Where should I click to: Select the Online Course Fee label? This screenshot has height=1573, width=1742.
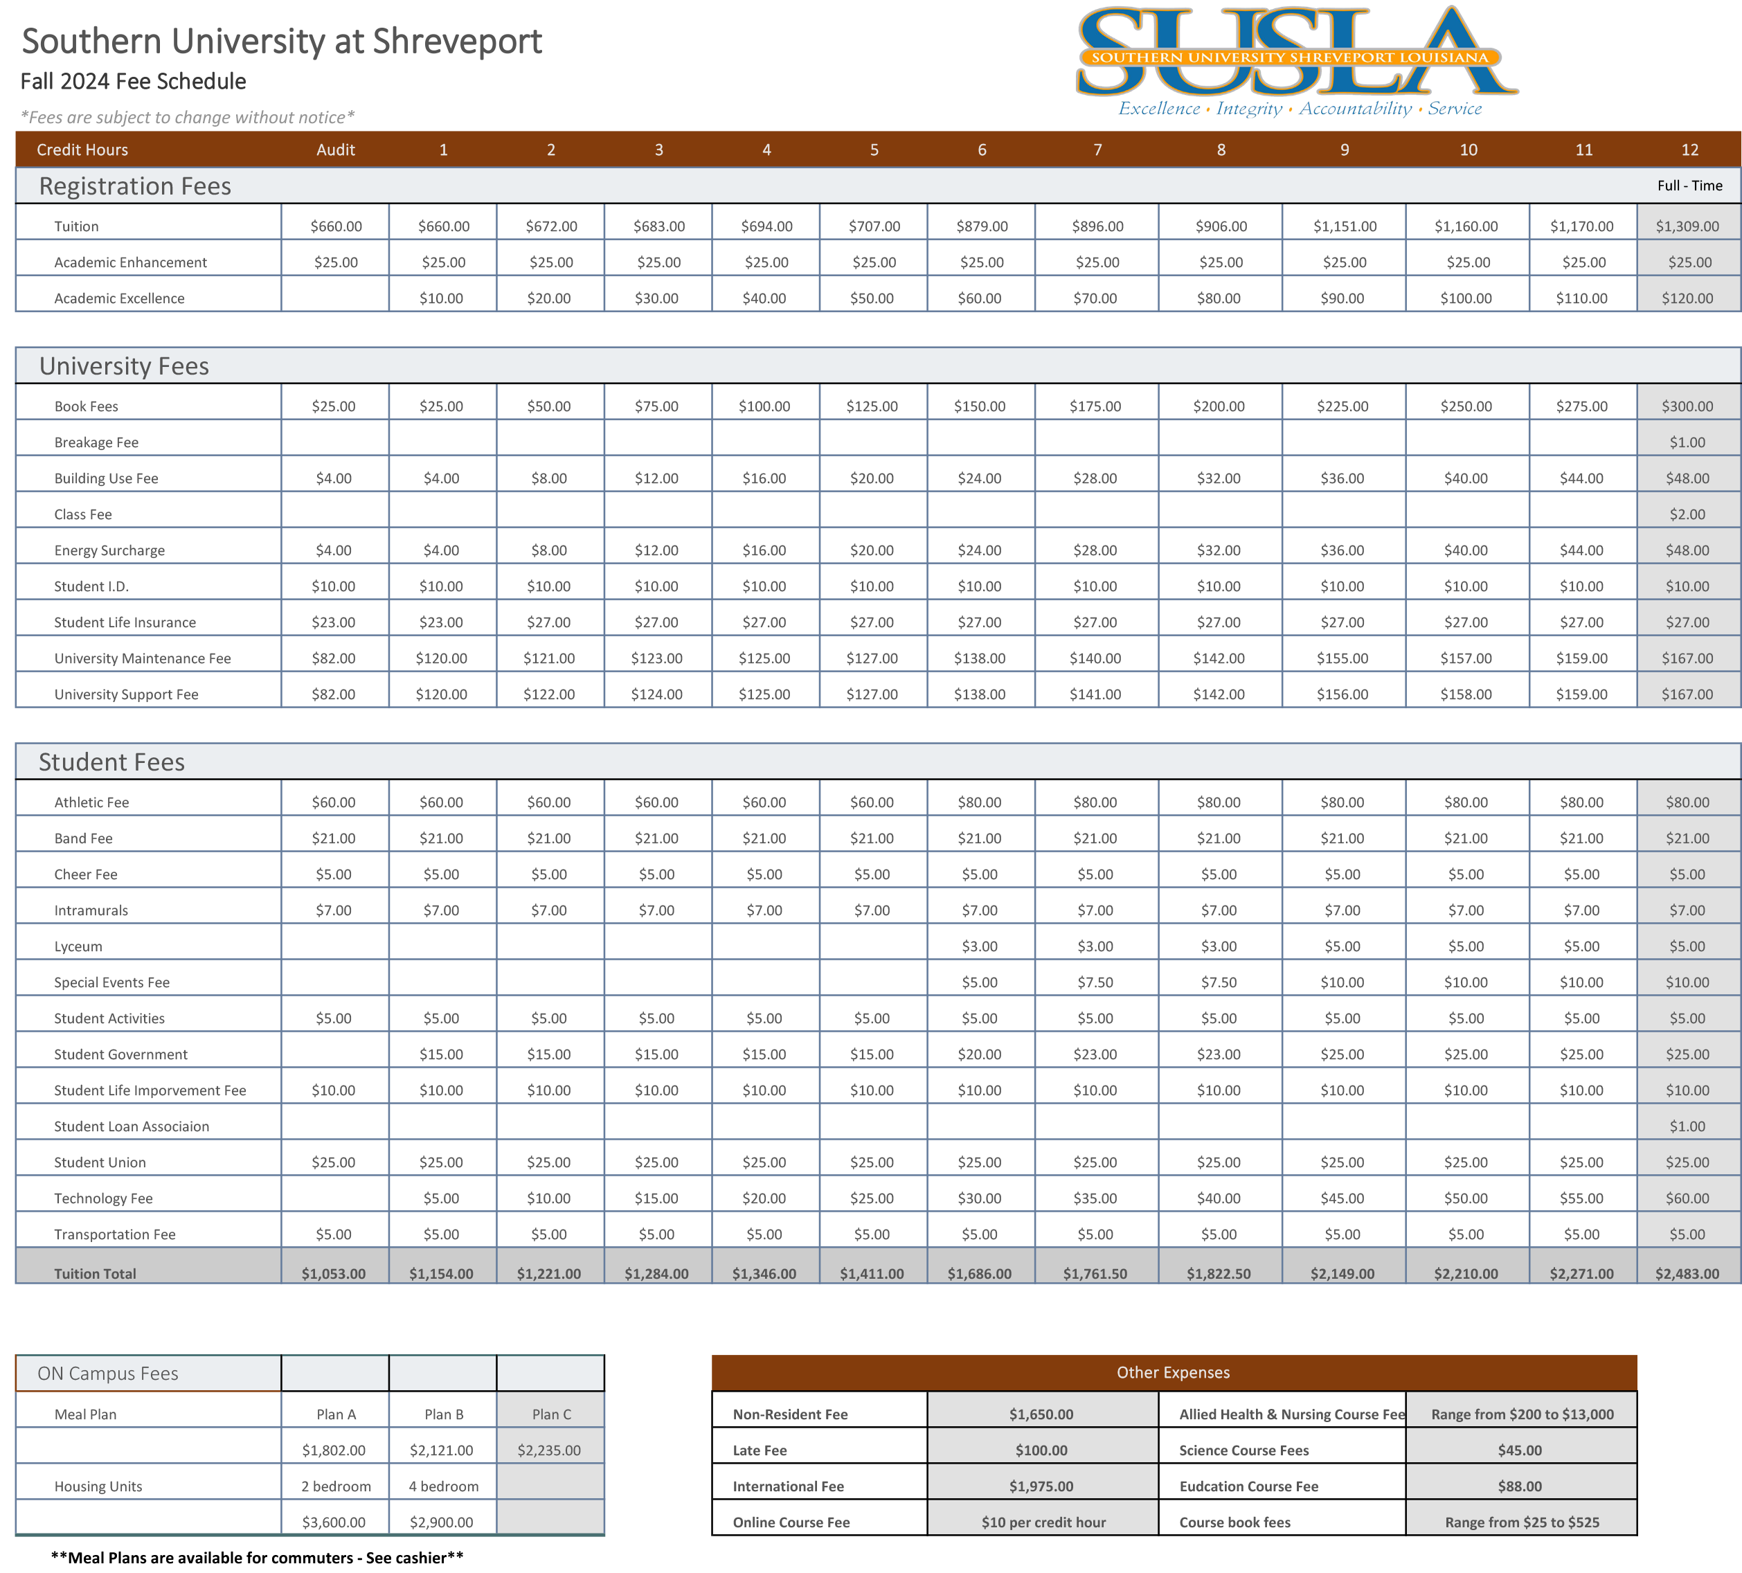(791, 1522)
